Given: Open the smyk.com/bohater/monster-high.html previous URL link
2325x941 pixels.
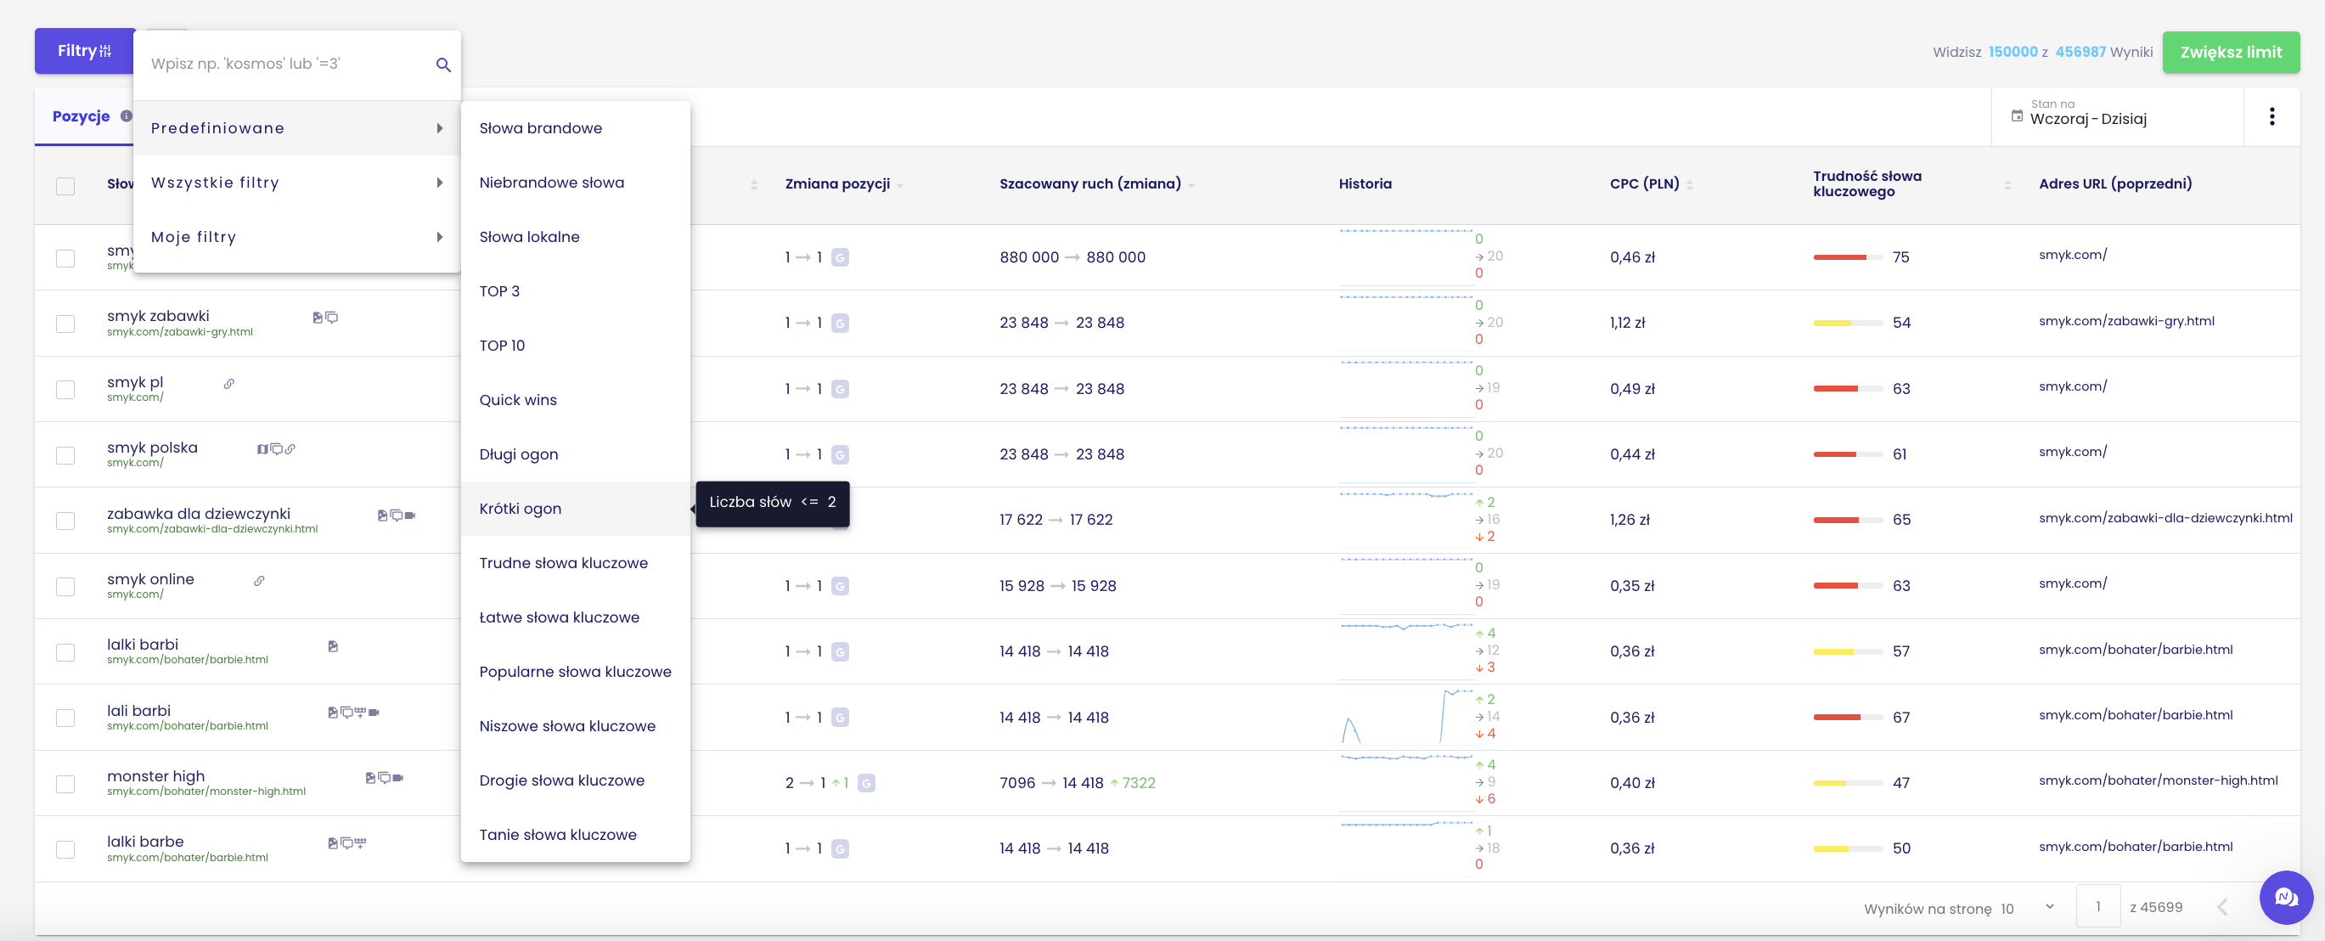Looking at the screenshot, I should click(2158, 780).
